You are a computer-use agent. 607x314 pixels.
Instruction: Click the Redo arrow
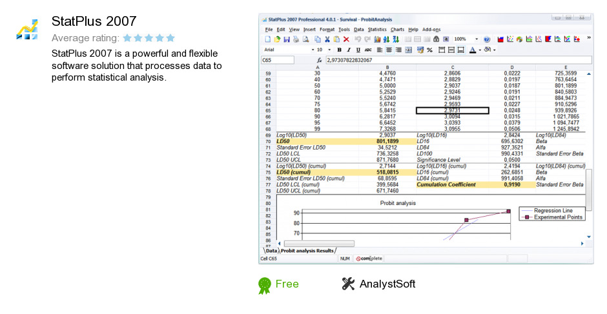point(367,39)
